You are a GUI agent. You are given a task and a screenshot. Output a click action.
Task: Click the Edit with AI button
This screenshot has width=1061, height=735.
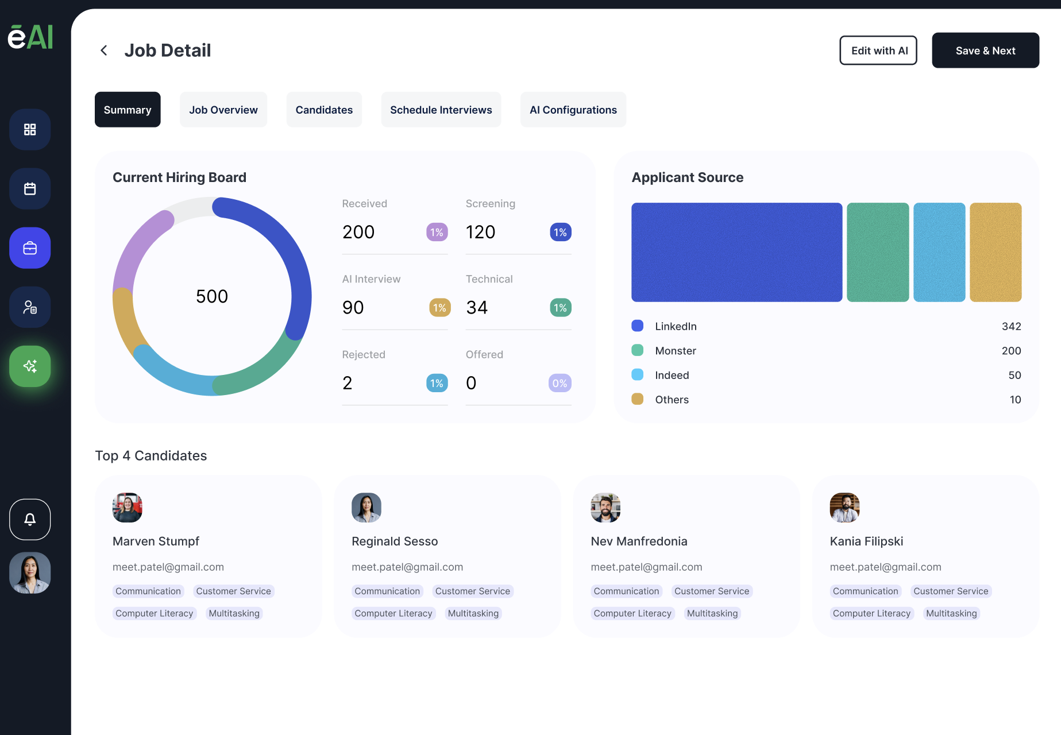click(878, 51)
